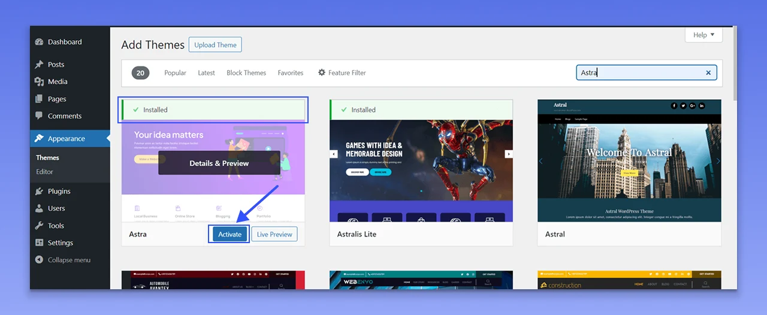Open the Astralis Lite theme thumbnail
Screen dimensions: 767x315
[x=421, y=171]
